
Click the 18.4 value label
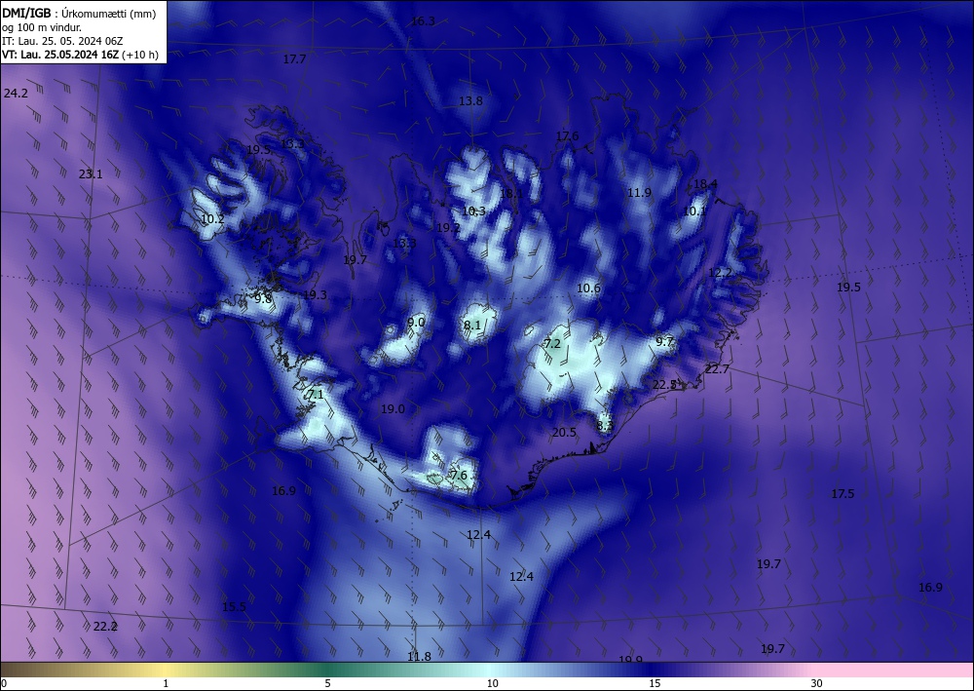point(705,183)
